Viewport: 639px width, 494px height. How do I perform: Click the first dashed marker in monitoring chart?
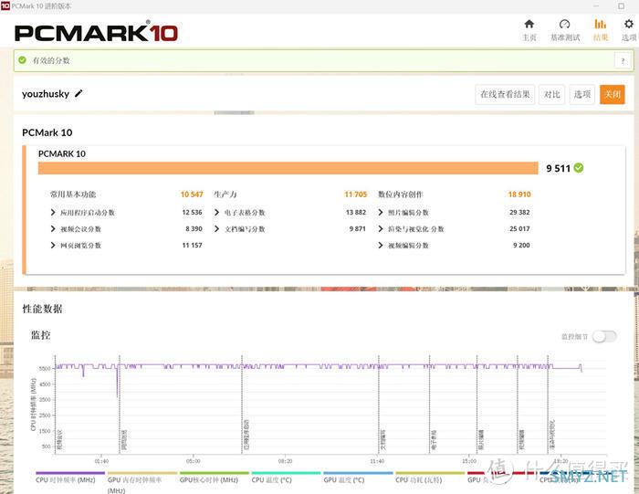56,404
